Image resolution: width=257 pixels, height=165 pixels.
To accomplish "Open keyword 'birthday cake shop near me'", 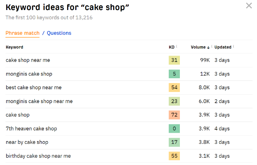I will pyautogui.click(x=38, y=156).
